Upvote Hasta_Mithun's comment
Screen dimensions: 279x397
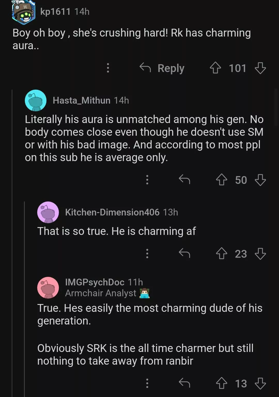(221, 180)
